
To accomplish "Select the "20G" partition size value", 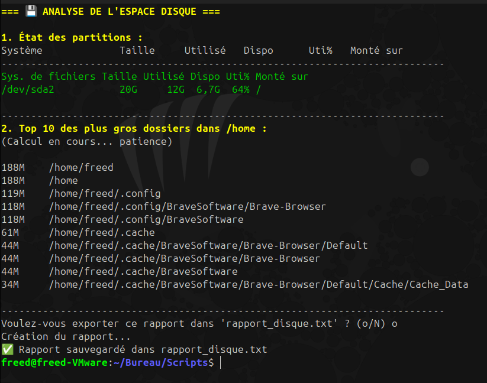I will click(128, 89).
